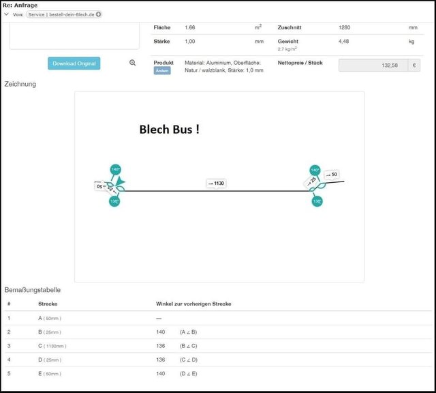Click the sender Service | bestell-dein-Blech.de
Image resolution: width=436 pixels, height=393 pixels.
point(61,14)
